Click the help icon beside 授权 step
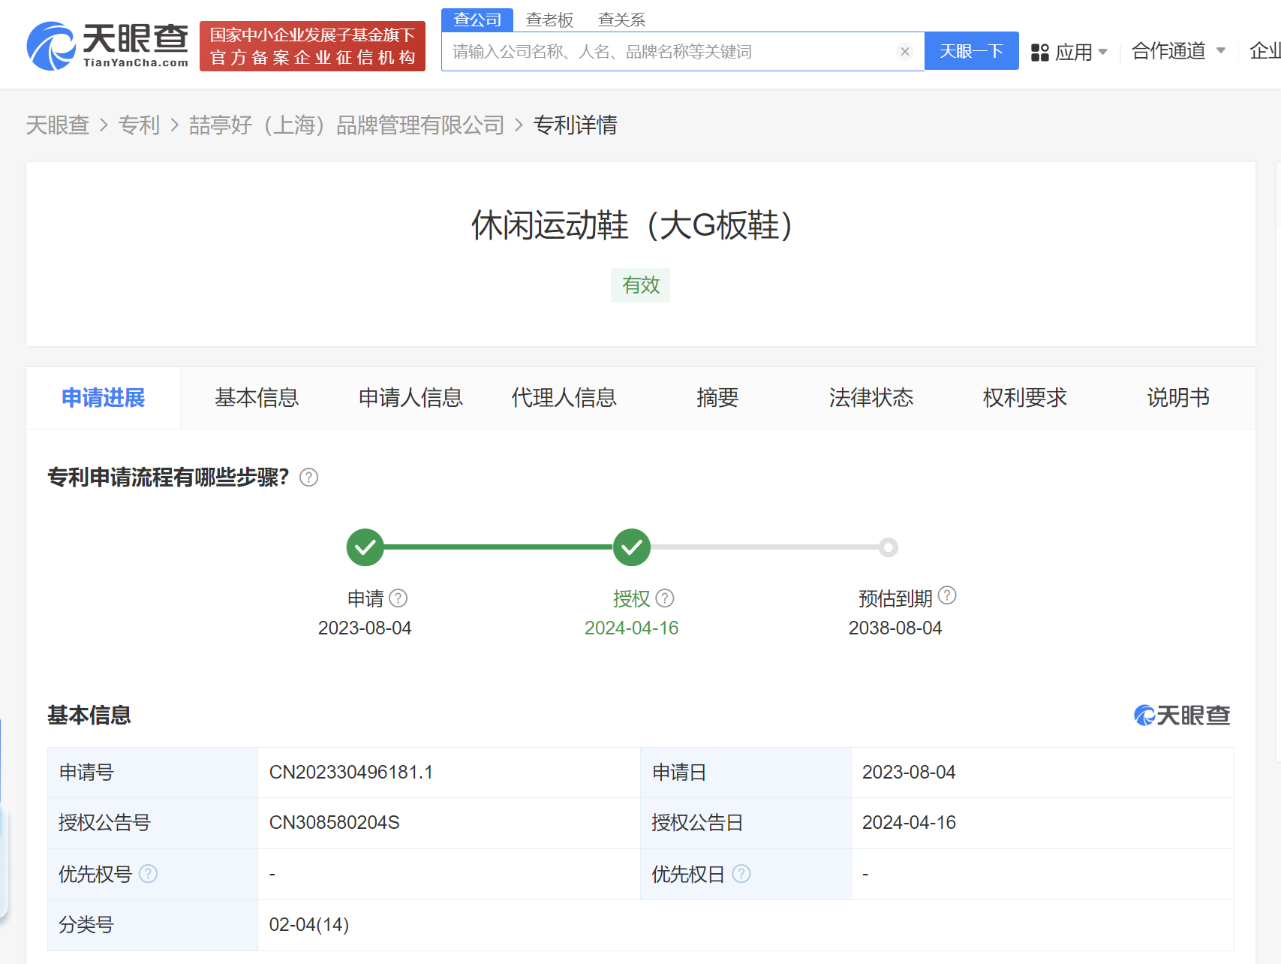 tap(665, 598)
